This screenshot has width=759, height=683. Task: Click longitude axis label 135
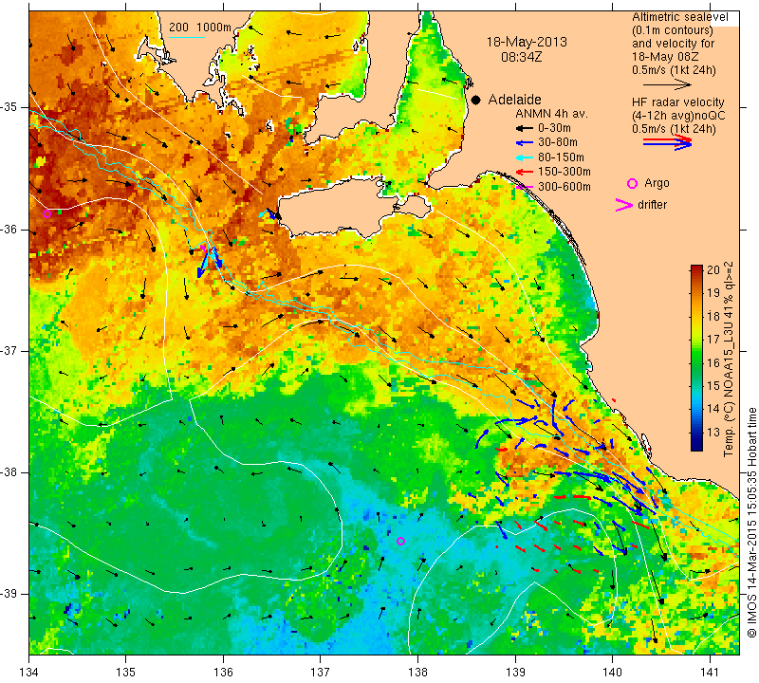(x=126, y=672)
